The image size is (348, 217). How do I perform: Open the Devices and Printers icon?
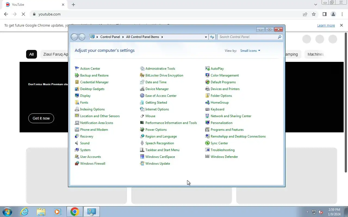click(x=207, y=89)
